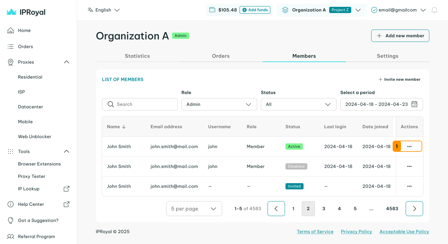Open actions menu for the Active member
Viewport: 448px width, 244px height.
409,147
